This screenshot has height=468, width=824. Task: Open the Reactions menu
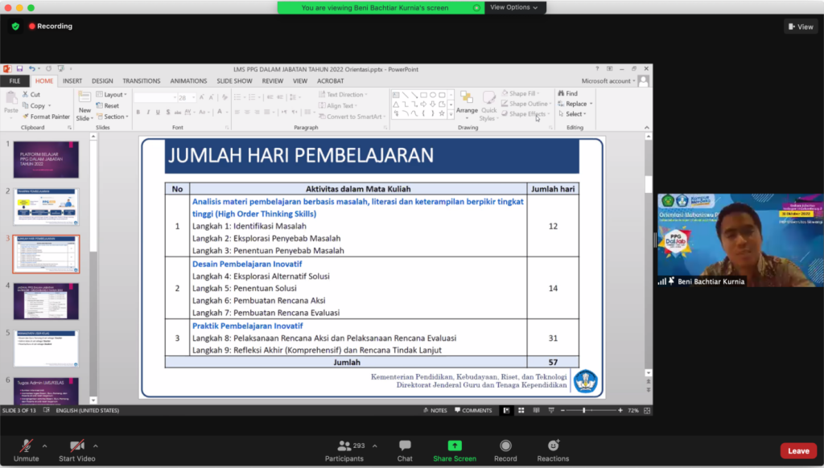(x=553, y=445)
